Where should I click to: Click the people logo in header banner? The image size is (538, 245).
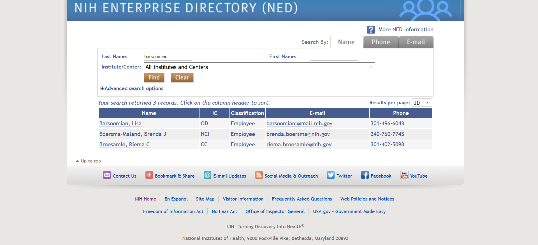coord(425,10)
